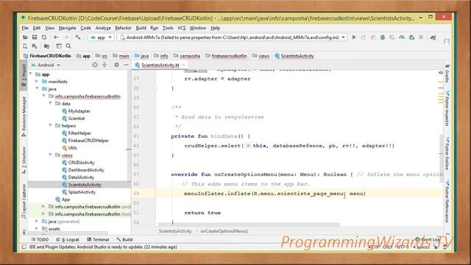Click the IDE and Plugin Updates status message

103,247
